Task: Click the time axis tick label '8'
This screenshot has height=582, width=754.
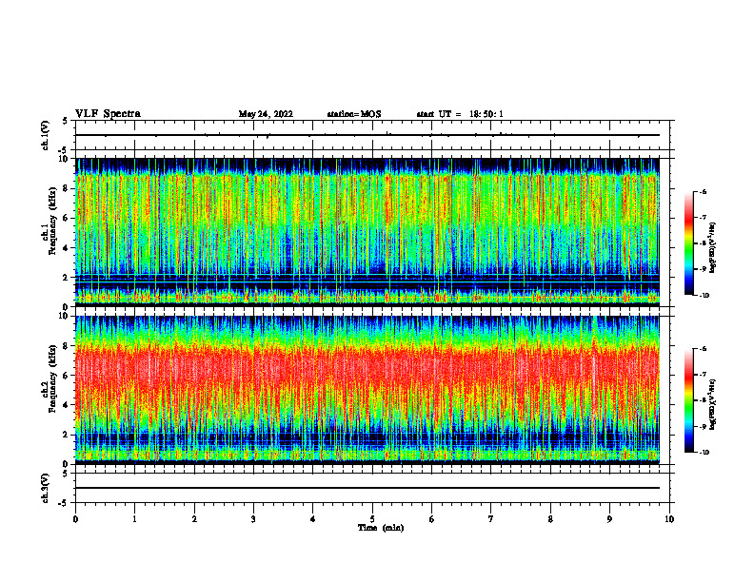Action: pos(550,519)
